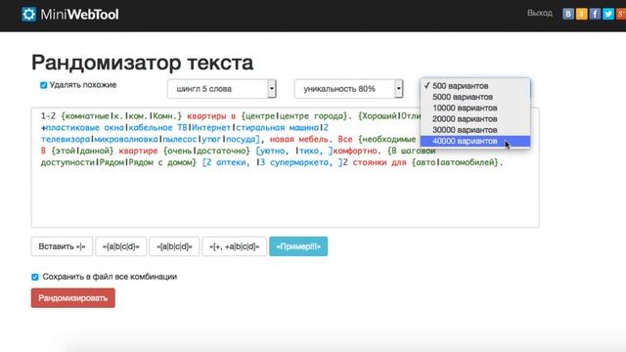The width and height of the screenshot is (626, 352).
Task: Toggle the Удалять похожие checkbox
Action: [x=43, y=85]
